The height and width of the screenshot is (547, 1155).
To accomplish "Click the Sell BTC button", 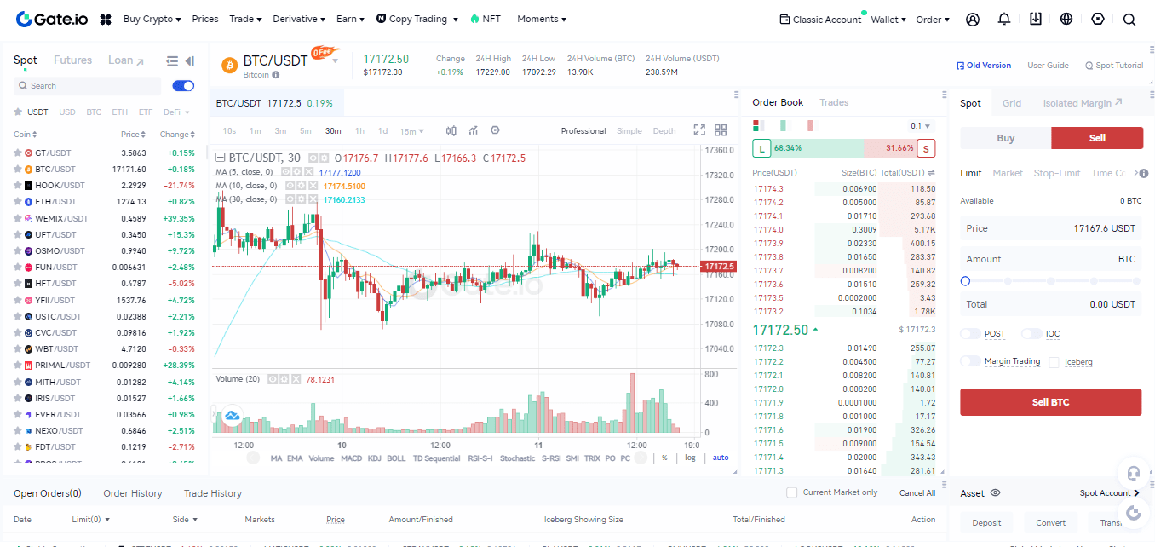I will pos(1050,400).
